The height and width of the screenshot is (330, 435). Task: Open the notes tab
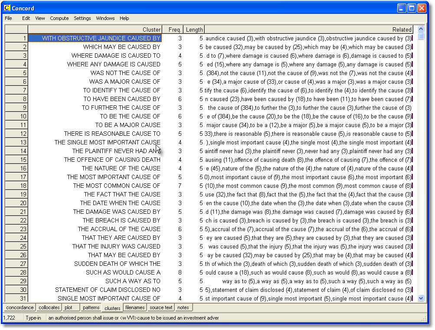pyautogui.click(x=183, y=307)
